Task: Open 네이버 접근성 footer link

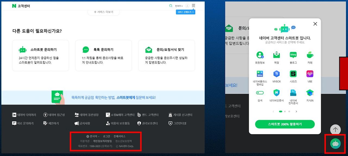Action: 54,115
